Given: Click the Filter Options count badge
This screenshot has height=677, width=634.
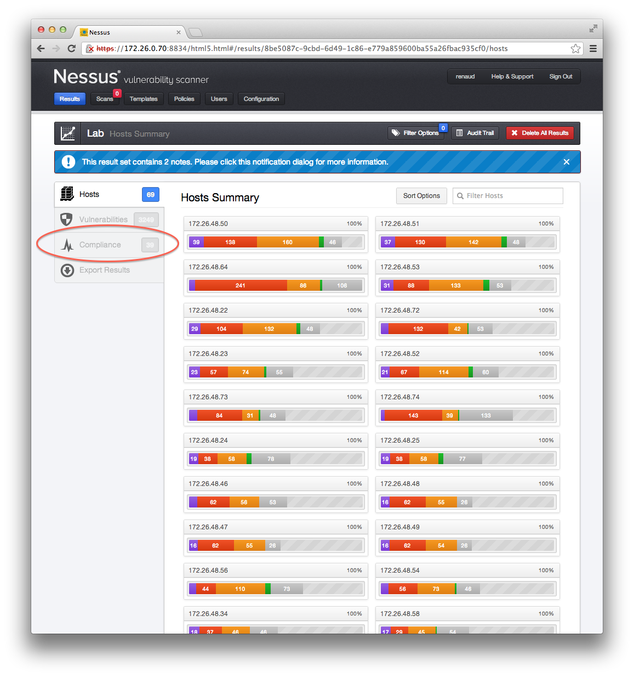Looking at the screenshot, I should coord(443,128).
